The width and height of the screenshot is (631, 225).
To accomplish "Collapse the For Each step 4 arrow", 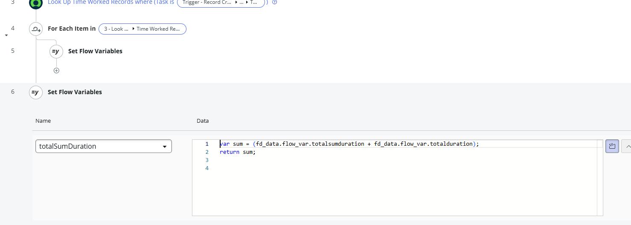I will tap(6, 35).
